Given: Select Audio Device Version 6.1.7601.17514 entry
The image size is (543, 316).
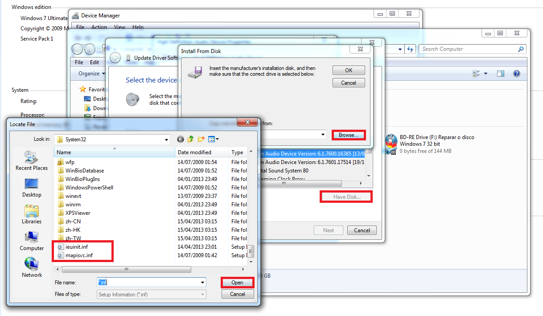Looking at the screenshot, I should coord(313,162).
